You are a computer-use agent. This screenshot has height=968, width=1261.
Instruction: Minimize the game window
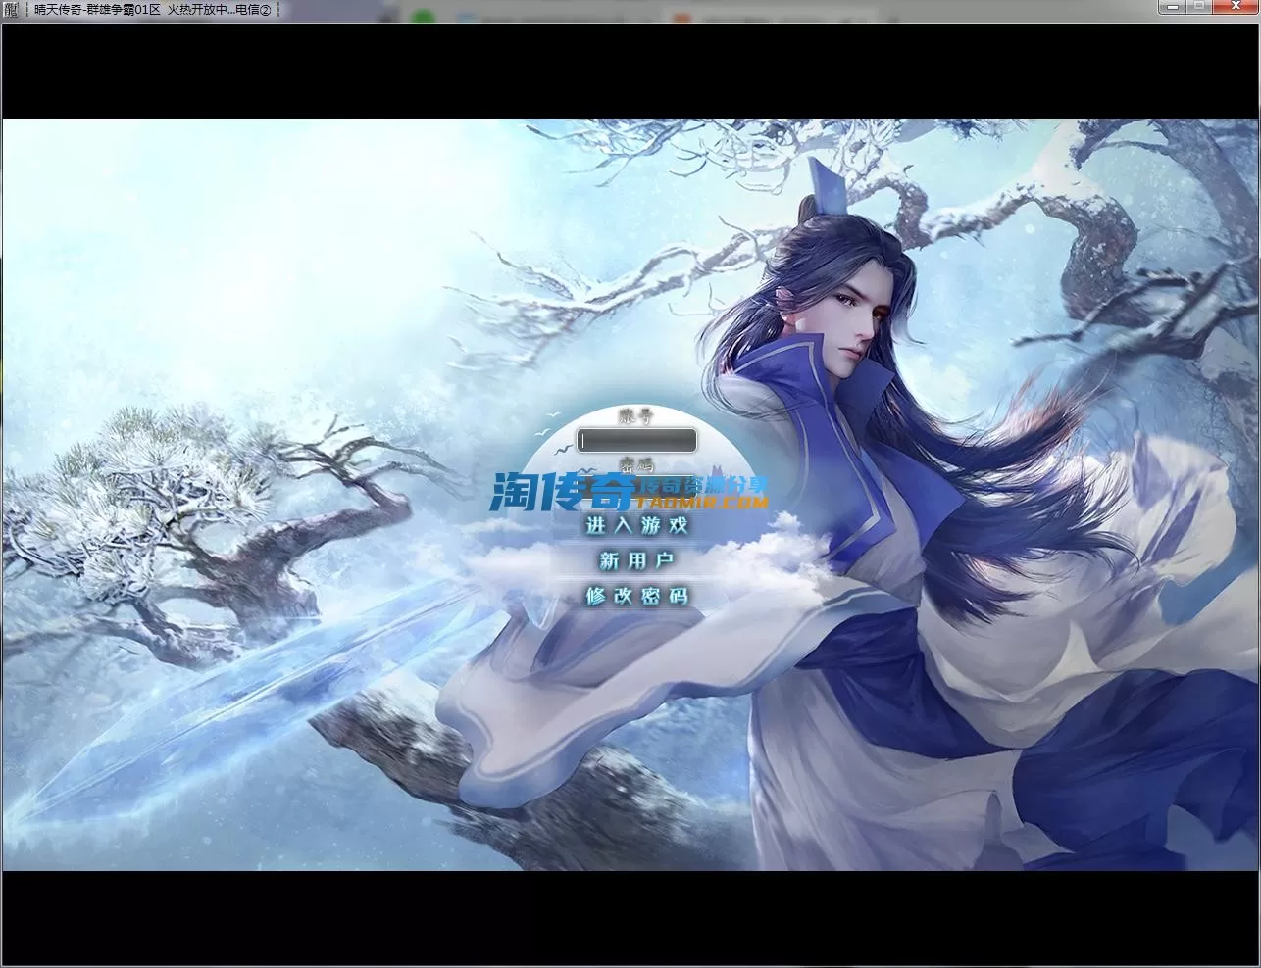[1171, 7]
